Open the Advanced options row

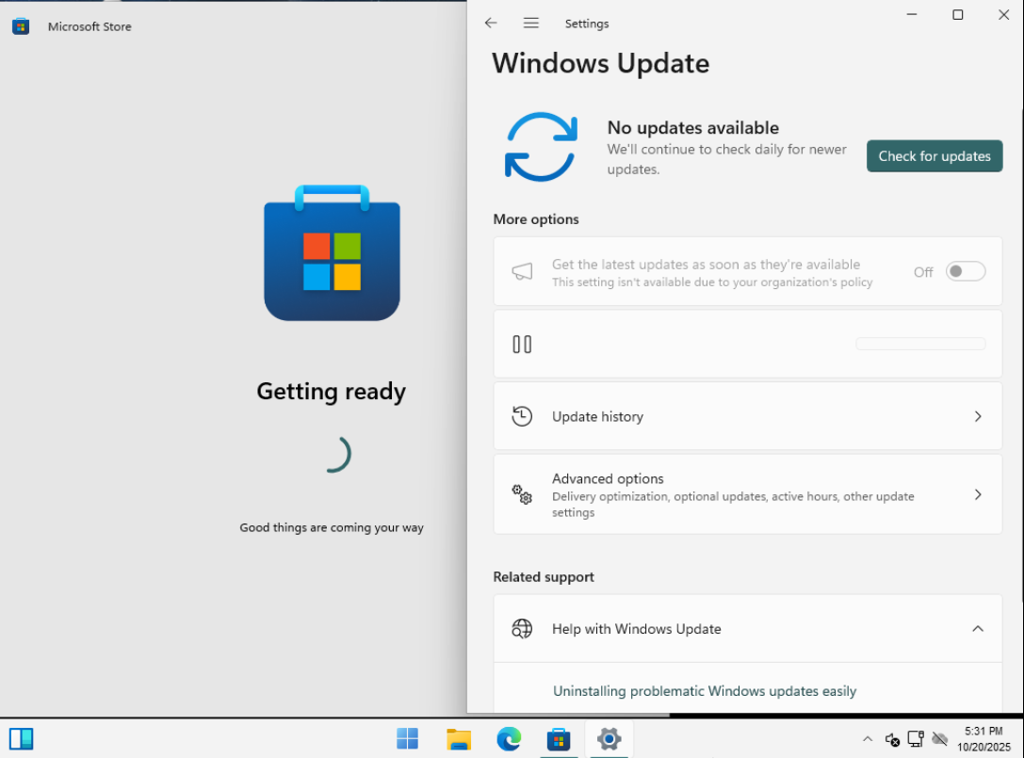tap(748, 494)
